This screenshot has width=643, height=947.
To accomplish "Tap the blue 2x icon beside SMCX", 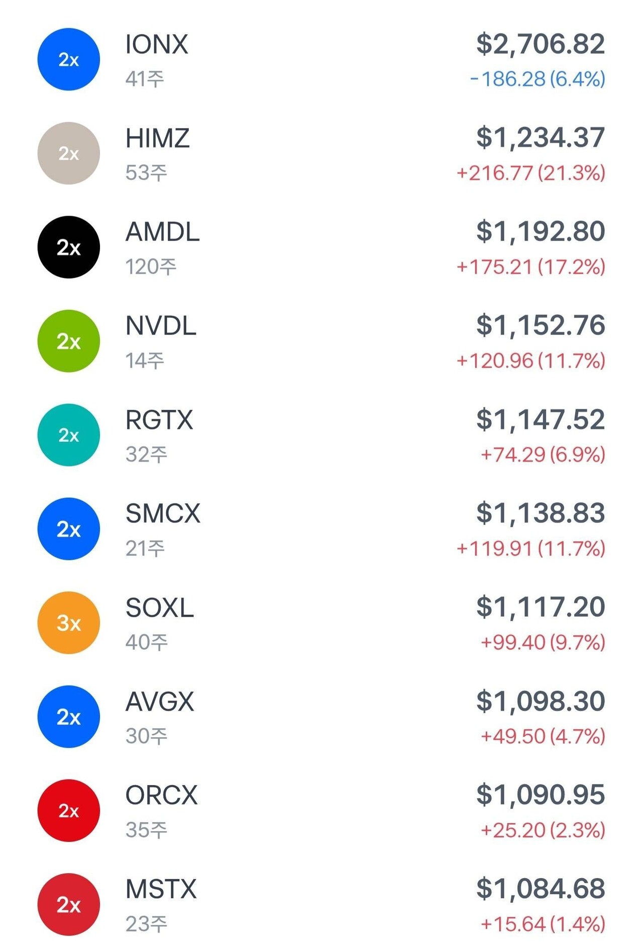I will 69,529.
